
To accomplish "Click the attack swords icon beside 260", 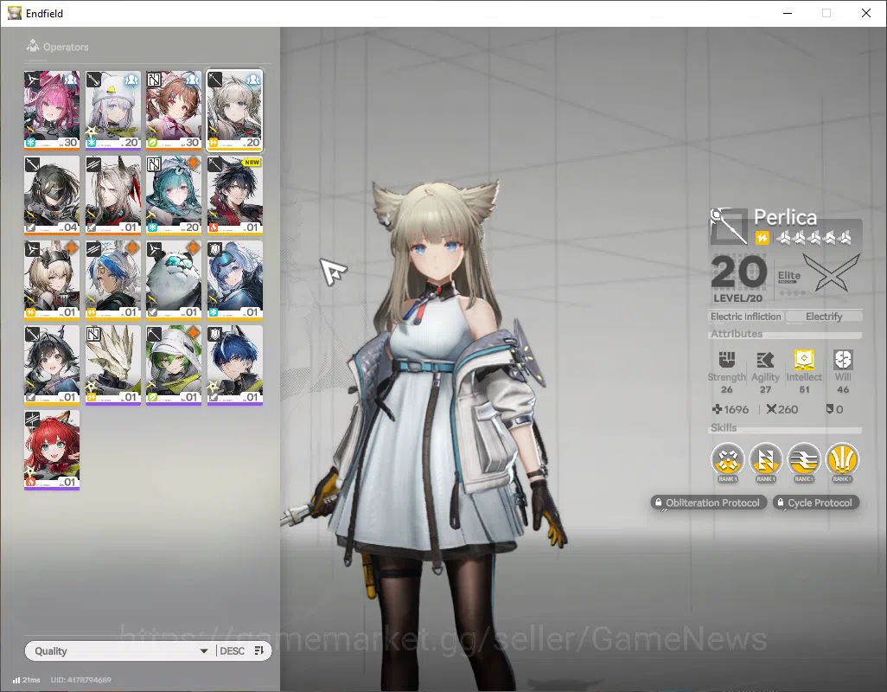I will tap(771, 409).
